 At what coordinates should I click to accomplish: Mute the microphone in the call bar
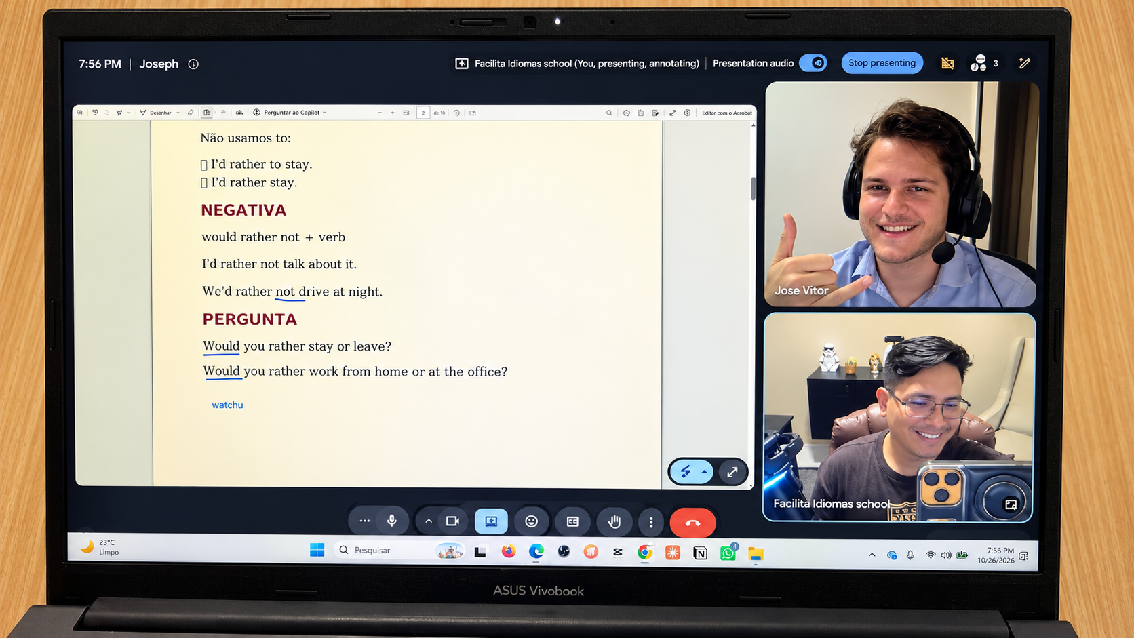point(391,521)
